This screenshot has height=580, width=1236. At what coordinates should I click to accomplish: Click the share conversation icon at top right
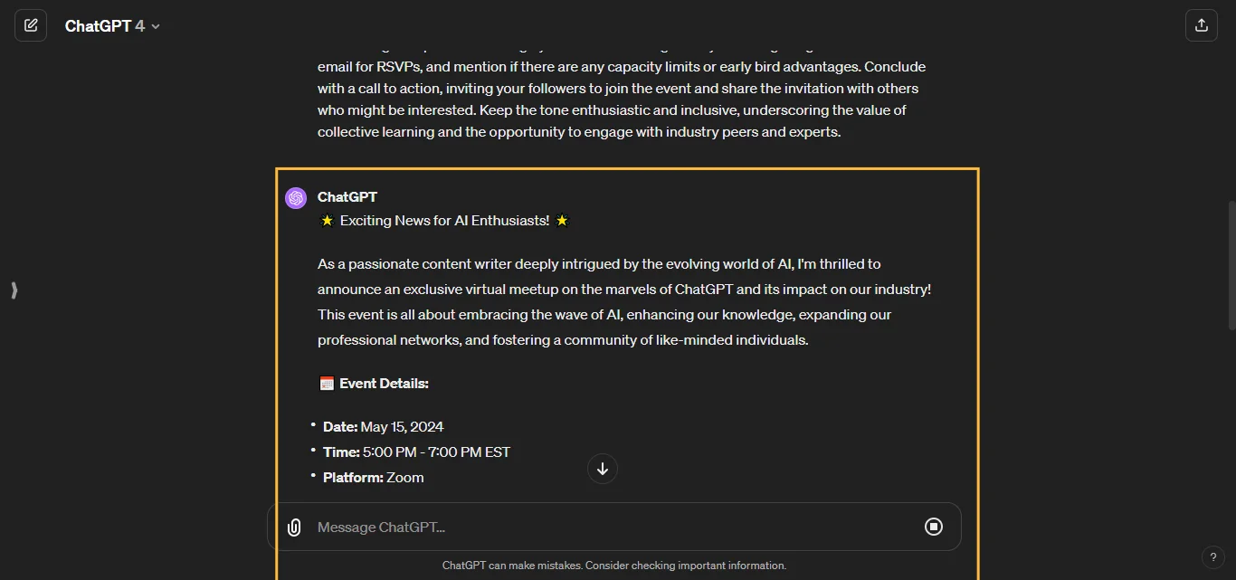(1201, 24)
